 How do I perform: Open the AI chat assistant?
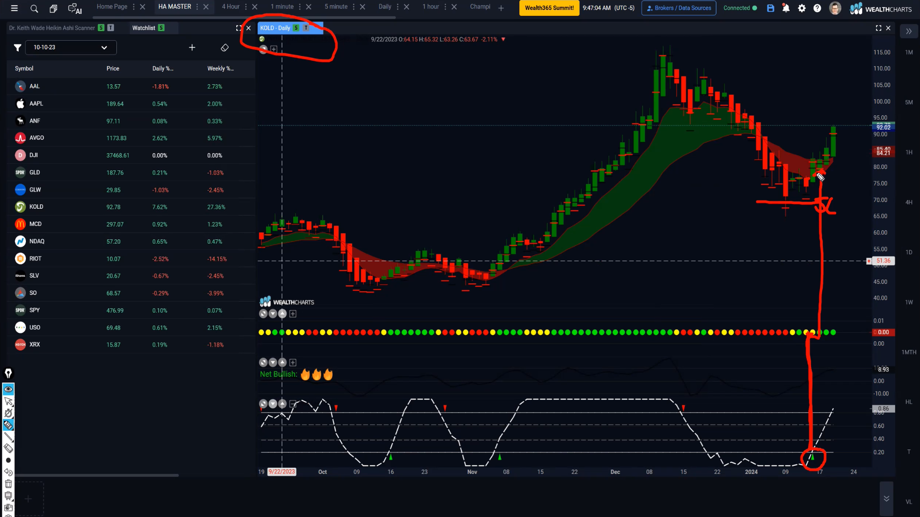[75, 8]
